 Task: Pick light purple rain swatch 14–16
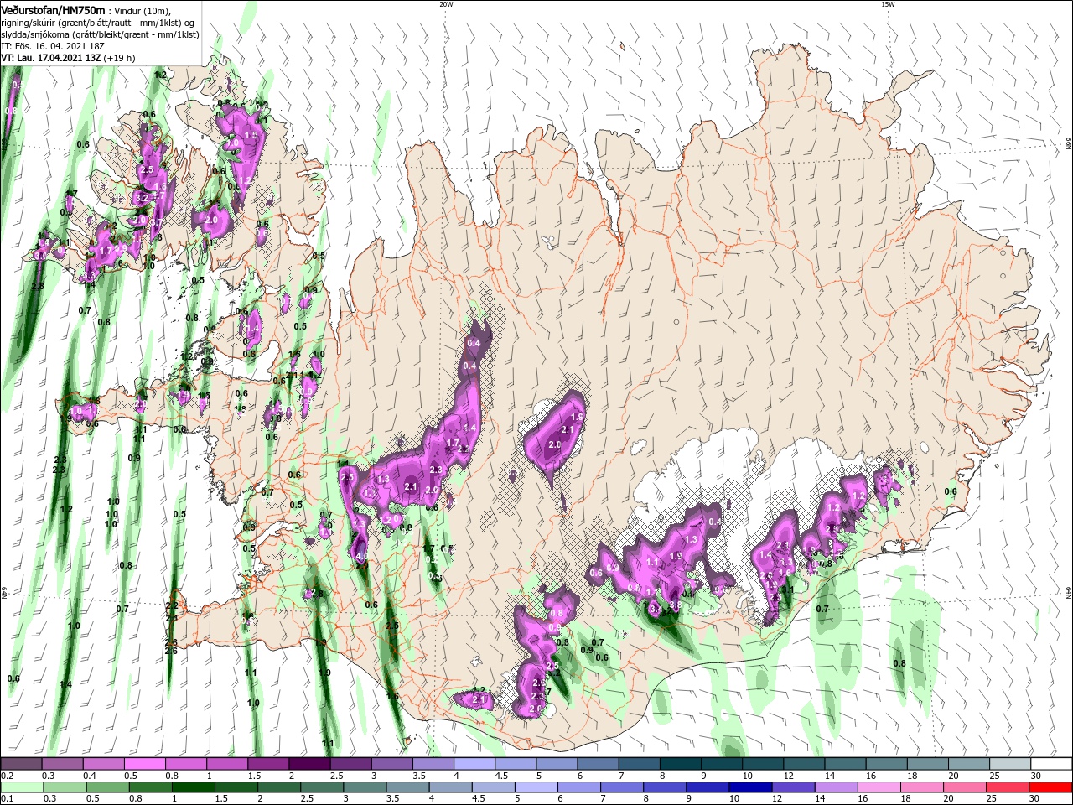pyautogui.click(x=836, y=787)
